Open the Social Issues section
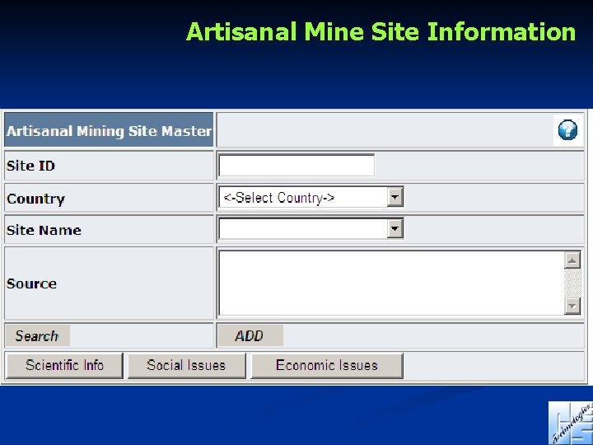 [x=186, y=366]
